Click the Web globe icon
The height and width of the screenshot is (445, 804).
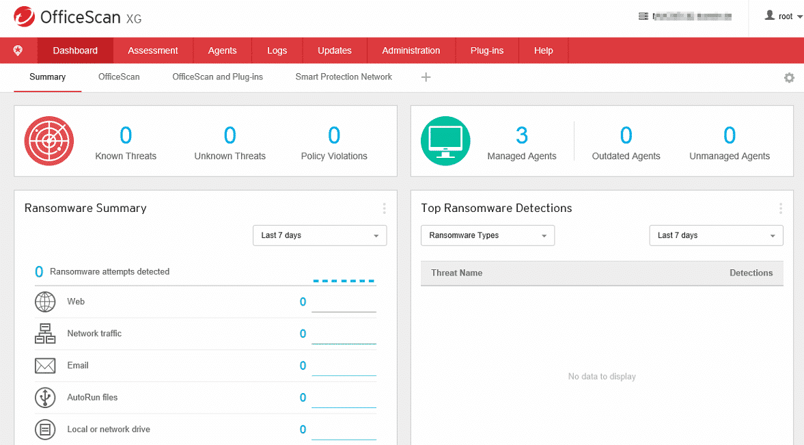45,302
